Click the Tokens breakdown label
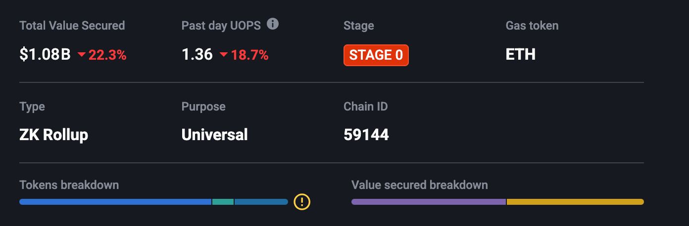Viewport: 689px width, 226px height. (x=69, y=185)
